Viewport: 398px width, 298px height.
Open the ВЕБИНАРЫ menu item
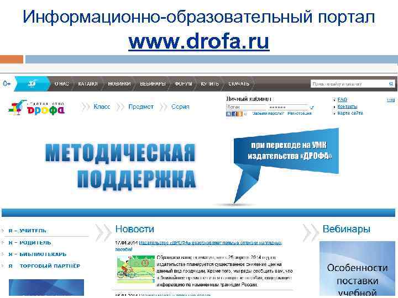[x=153, y=84]
